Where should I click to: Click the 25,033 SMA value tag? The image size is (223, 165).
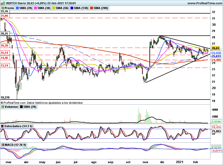click(216, 56)
